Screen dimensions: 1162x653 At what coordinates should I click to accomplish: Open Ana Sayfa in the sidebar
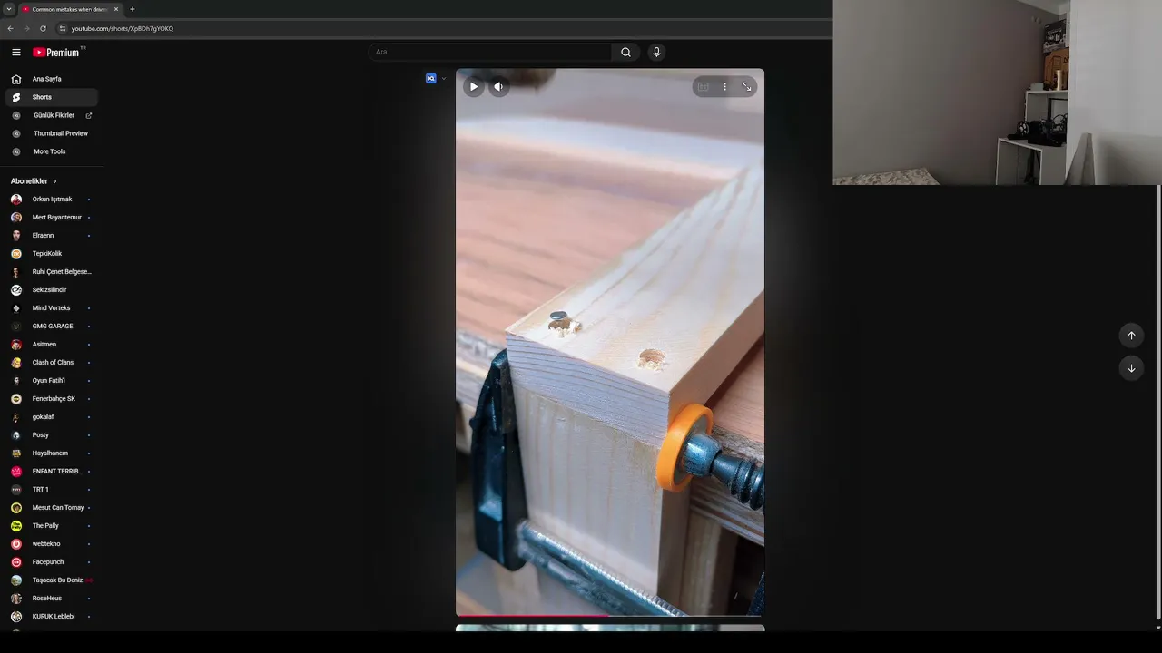tap(52, 79)
